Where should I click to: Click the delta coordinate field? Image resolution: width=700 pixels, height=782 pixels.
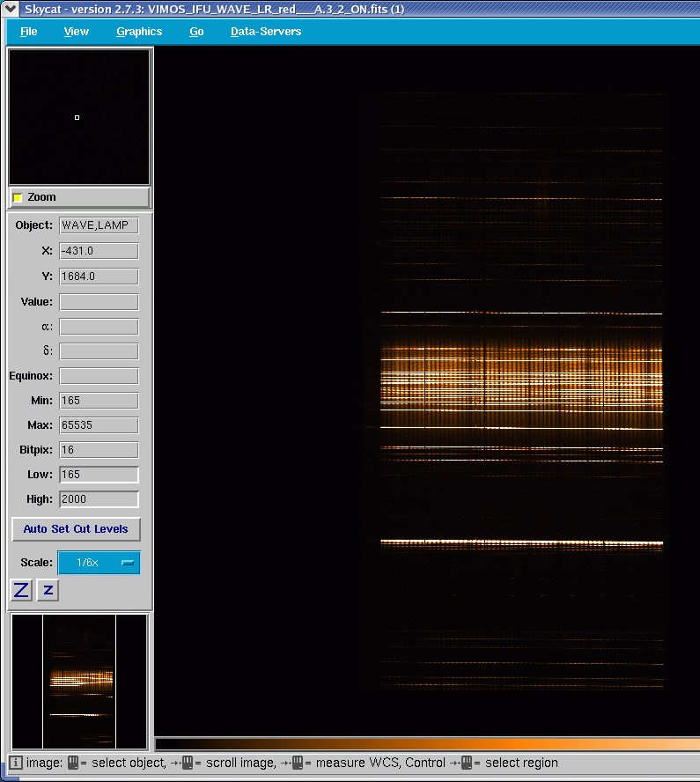pyautogui.click(x=99, y=351)
